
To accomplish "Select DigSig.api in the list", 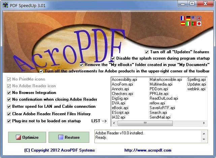I will (120, 98).
